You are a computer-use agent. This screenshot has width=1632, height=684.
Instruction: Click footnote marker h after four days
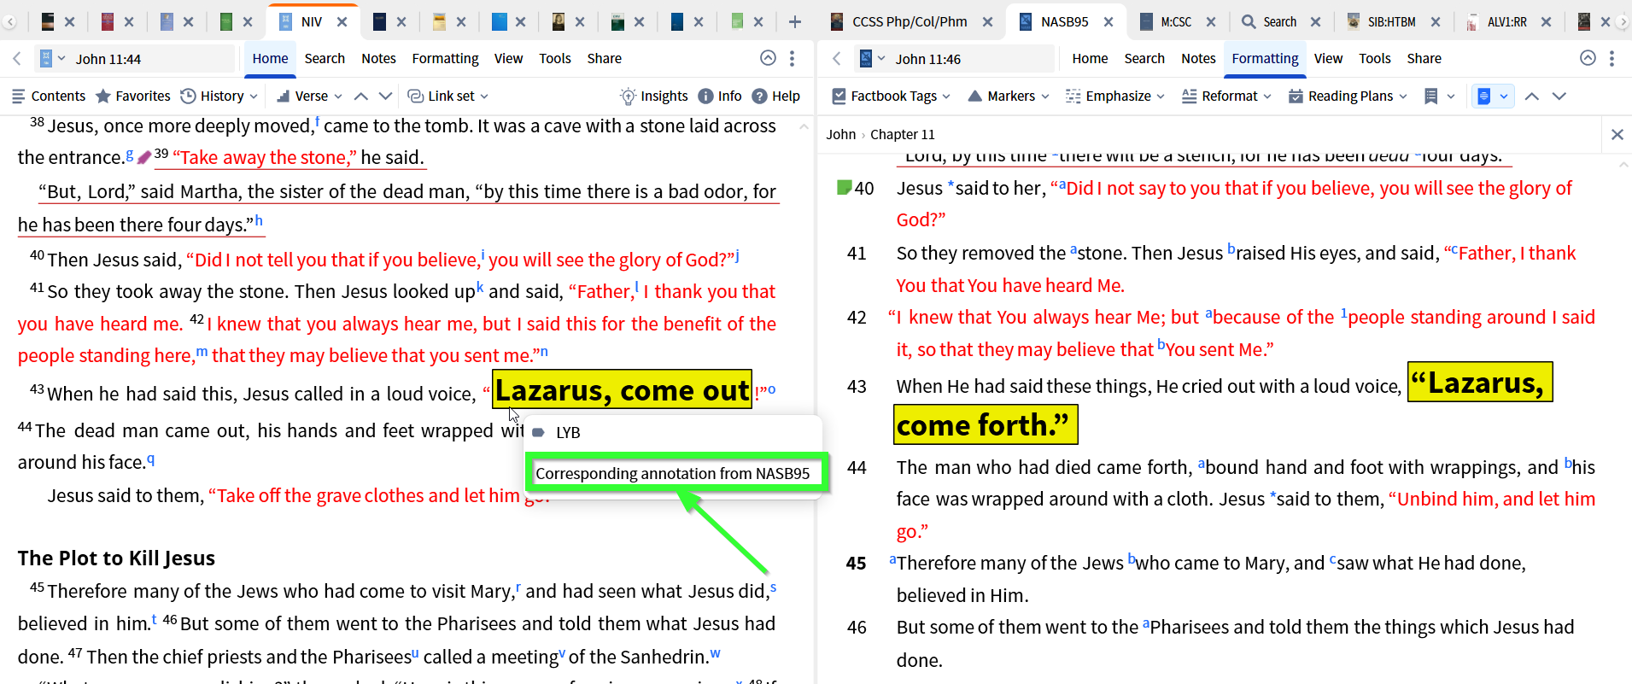click(259, 220)
